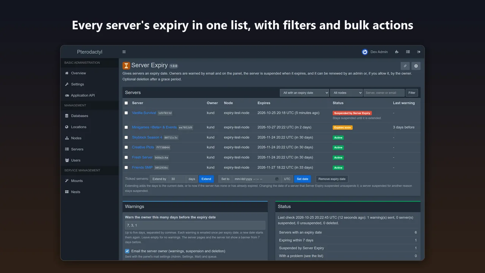The width and height of the screenshot is (485, 273).
Task: Uncheck Email the server owner option
Action: tap(127, 251)
